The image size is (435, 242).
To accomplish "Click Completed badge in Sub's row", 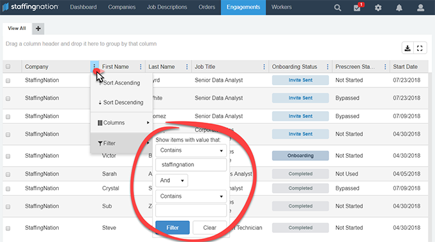I will (300, 206).
